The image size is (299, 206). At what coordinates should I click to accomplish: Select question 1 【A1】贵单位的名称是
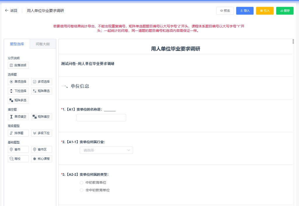88,109
